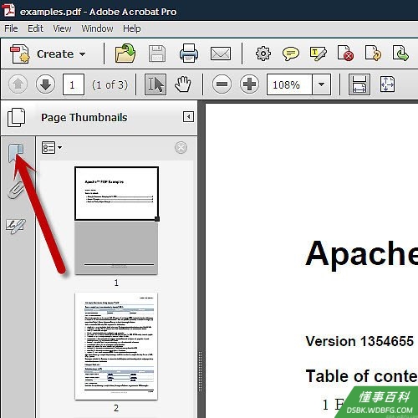Click the Create PDF icon
Screen dimensions: 418x418
pos(19,54)
